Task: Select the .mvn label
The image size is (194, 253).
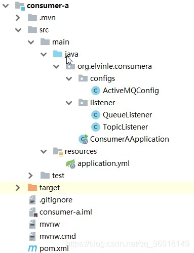Action: (x=48, y=18)
